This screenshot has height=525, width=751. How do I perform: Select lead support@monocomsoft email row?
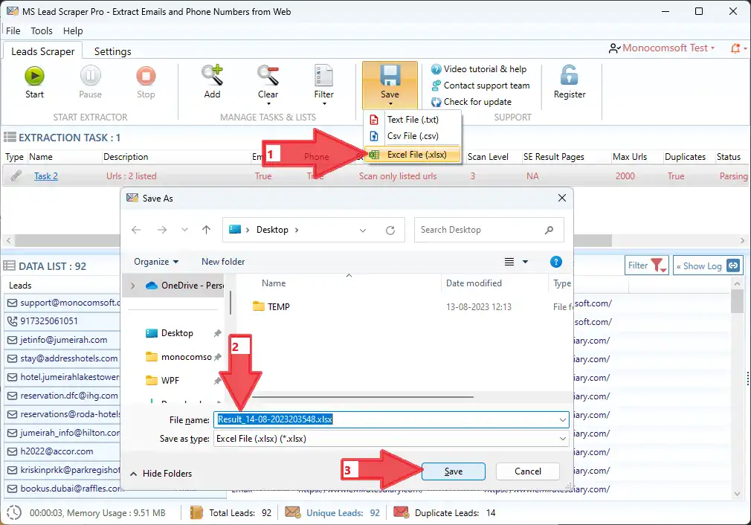tap(62, 303)
